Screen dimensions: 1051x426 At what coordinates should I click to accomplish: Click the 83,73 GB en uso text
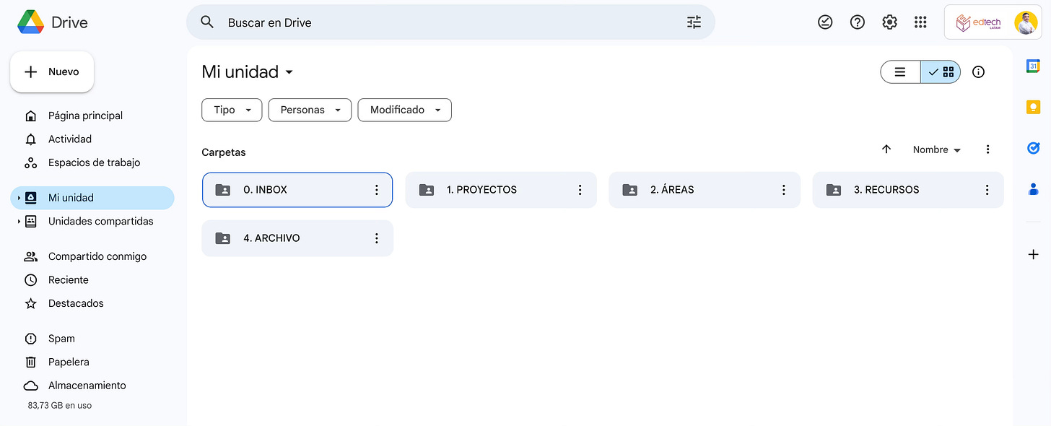[x=60, y=406]
